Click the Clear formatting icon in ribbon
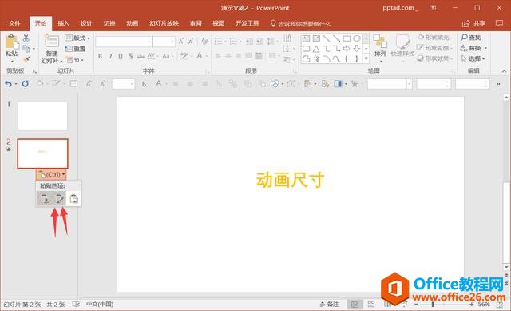Image resolution: width=511 pixels, height=311 pixels. click(204, 41)
